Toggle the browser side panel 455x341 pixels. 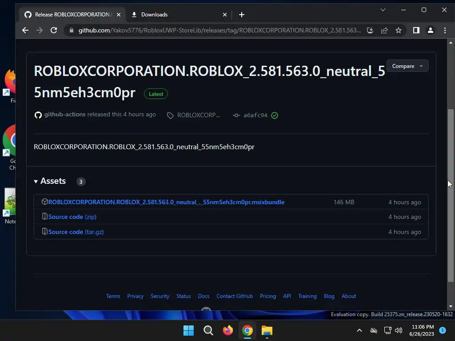(416, 30)
